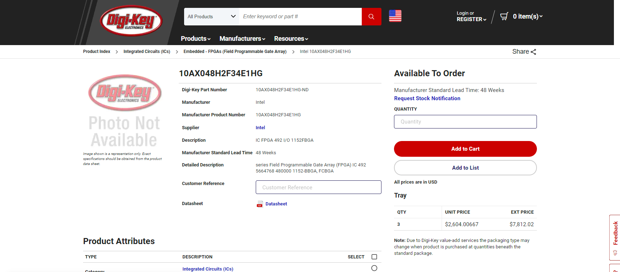
Task: Click the red search magnifier button
Action: [371, 16]
